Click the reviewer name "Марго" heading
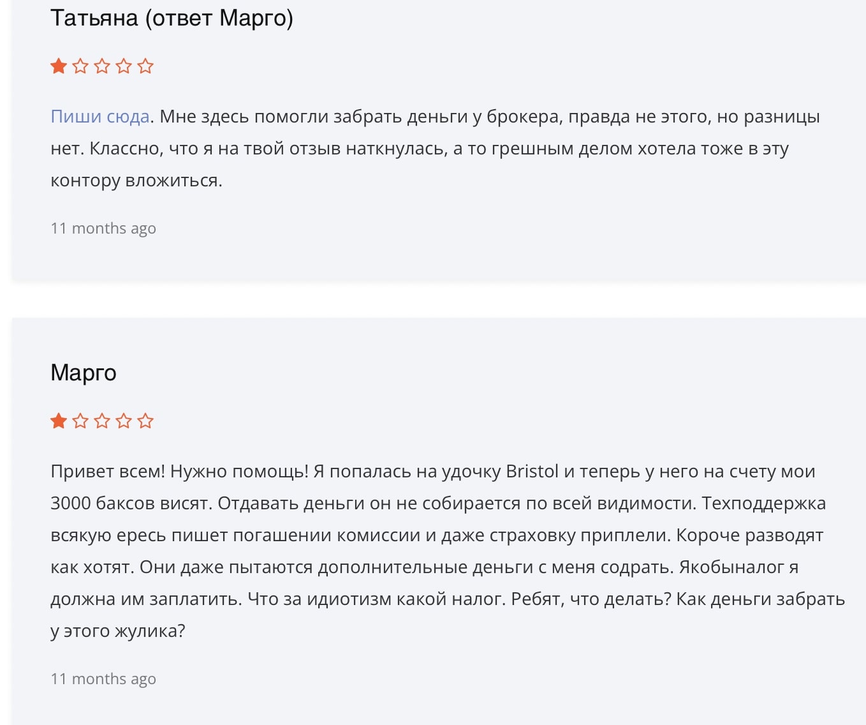Viewport: 866px width, 725px height. [84, 372]
